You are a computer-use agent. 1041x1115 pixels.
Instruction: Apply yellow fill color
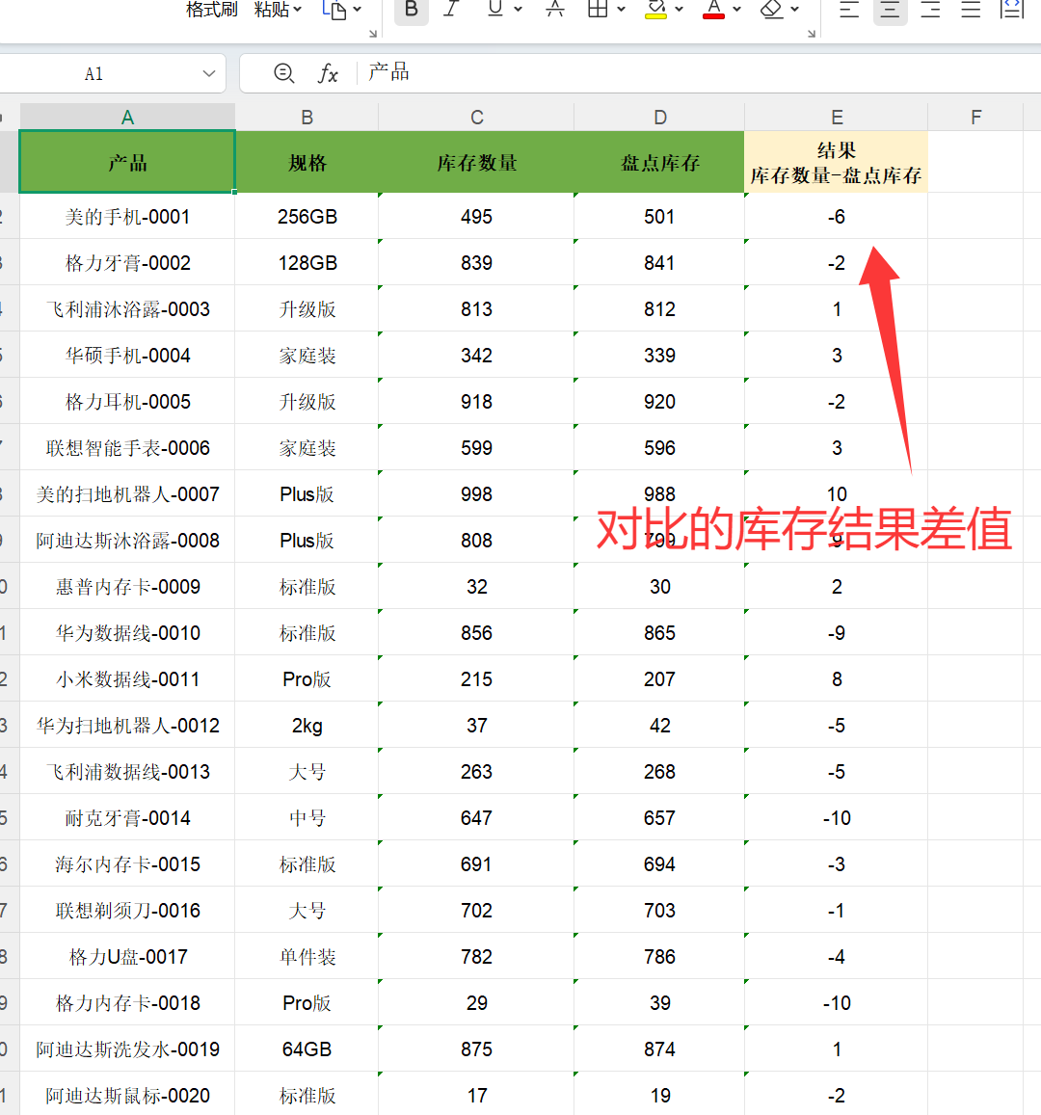[x=656, y=9]
